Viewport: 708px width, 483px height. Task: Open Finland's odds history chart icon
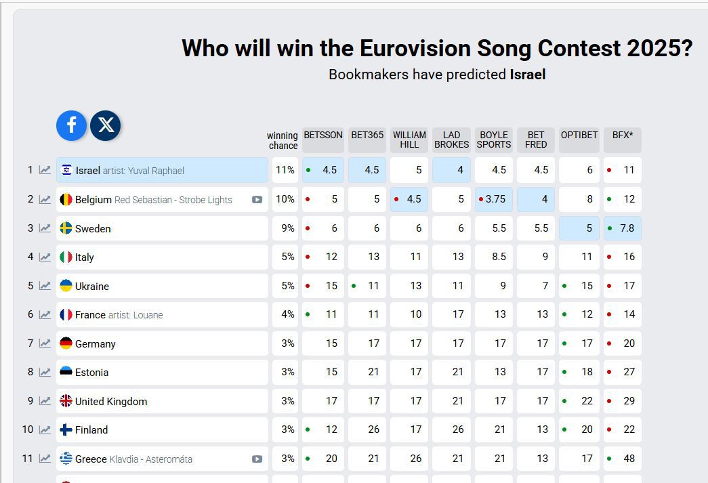click(x=45, y=429)
